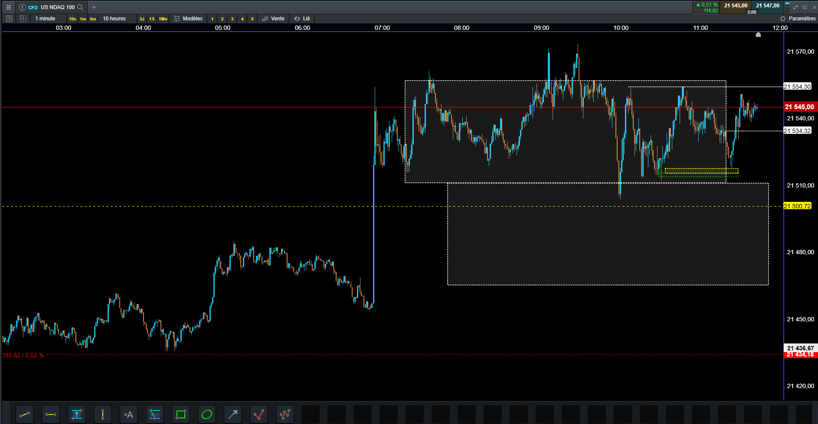Screen dimensions: 818x424
Task: Open Paramètres settings
Action: pyautogui.click(x=798, y=19)
